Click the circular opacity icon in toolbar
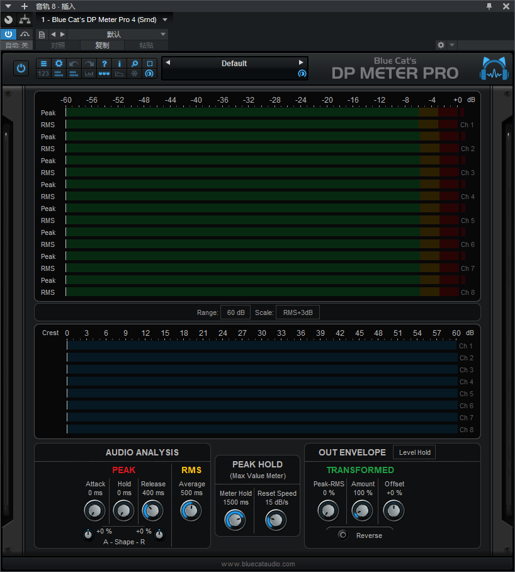 (149, 74)
